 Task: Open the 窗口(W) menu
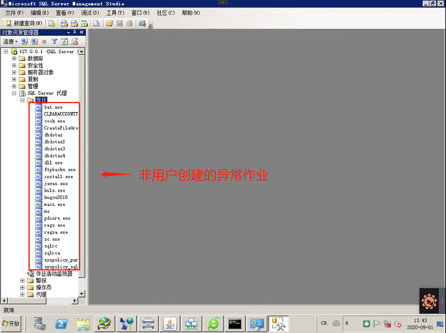click(140, 13)
